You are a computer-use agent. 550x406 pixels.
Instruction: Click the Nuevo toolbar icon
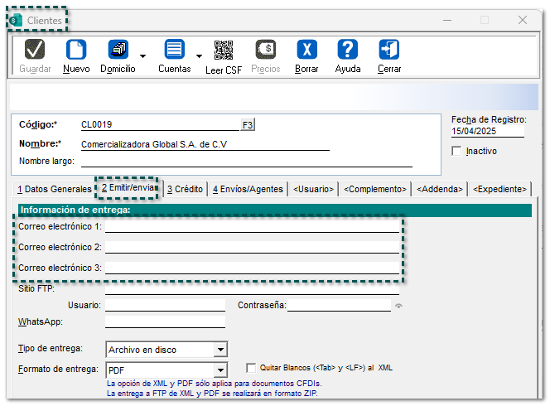point(76,50)
